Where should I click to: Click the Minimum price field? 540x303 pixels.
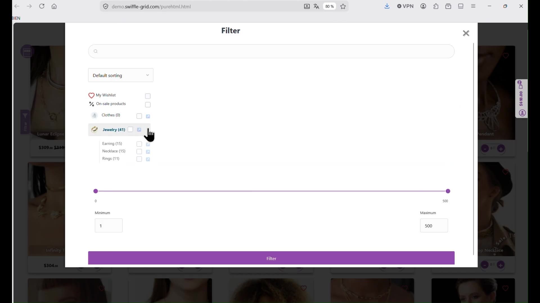[x=109, y=226]
